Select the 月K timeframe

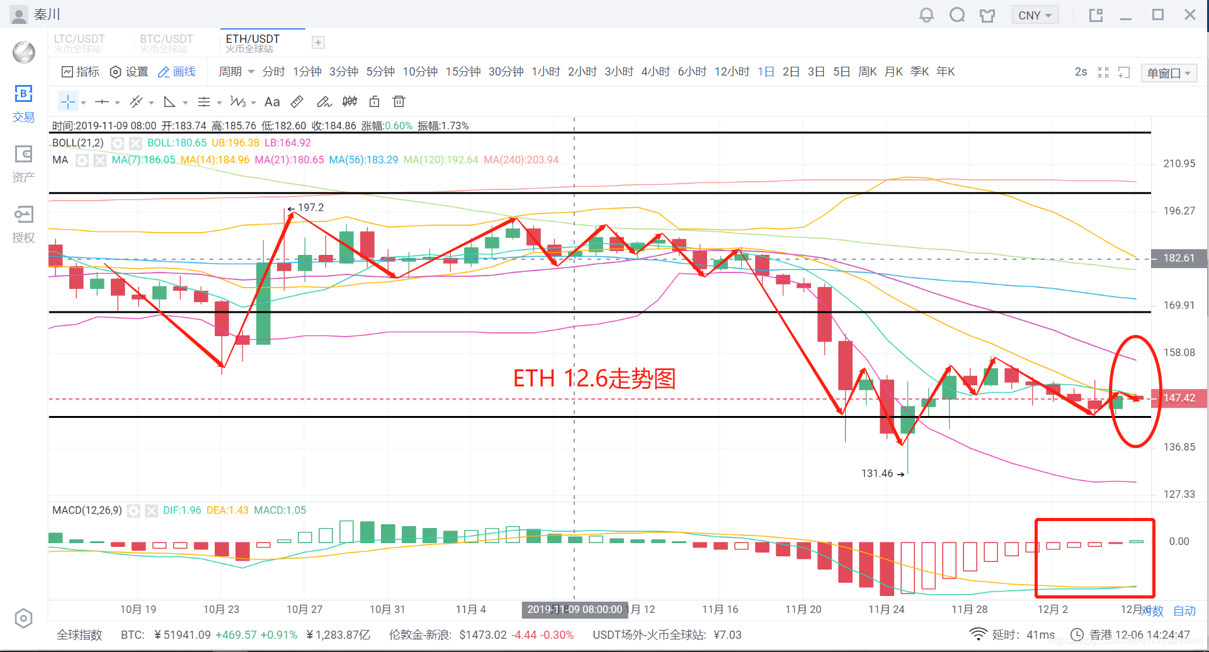pyautogui.click(x=894, y=72)
